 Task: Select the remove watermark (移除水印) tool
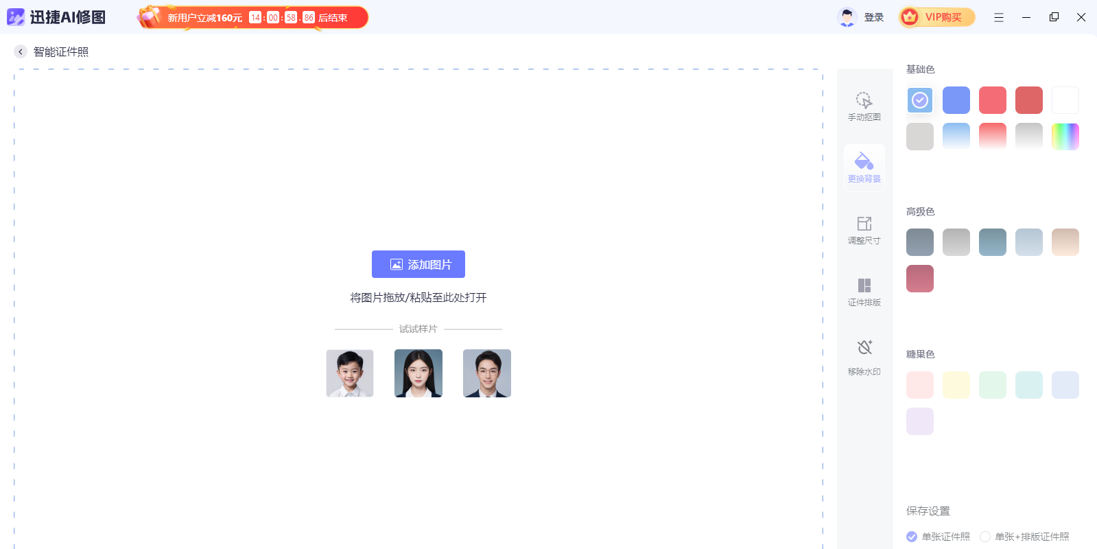point(864,354)
